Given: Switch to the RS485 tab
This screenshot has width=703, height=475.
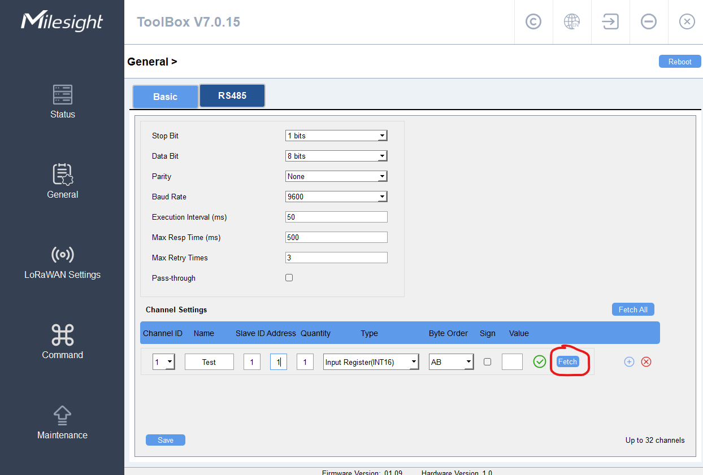Looking at the screenshot, I should tap(232, 95).
